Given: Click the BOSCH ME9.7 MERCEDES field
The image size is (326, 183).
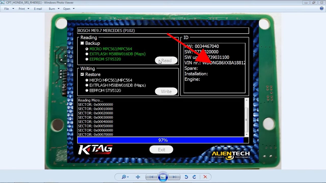Looking at the screenshot, I should click(x=163, y=30).
